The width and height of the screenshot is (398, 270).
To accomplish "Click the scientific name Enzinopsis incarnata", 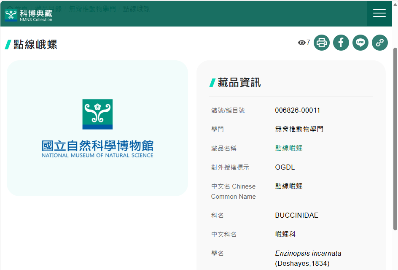I will (308, 254).
